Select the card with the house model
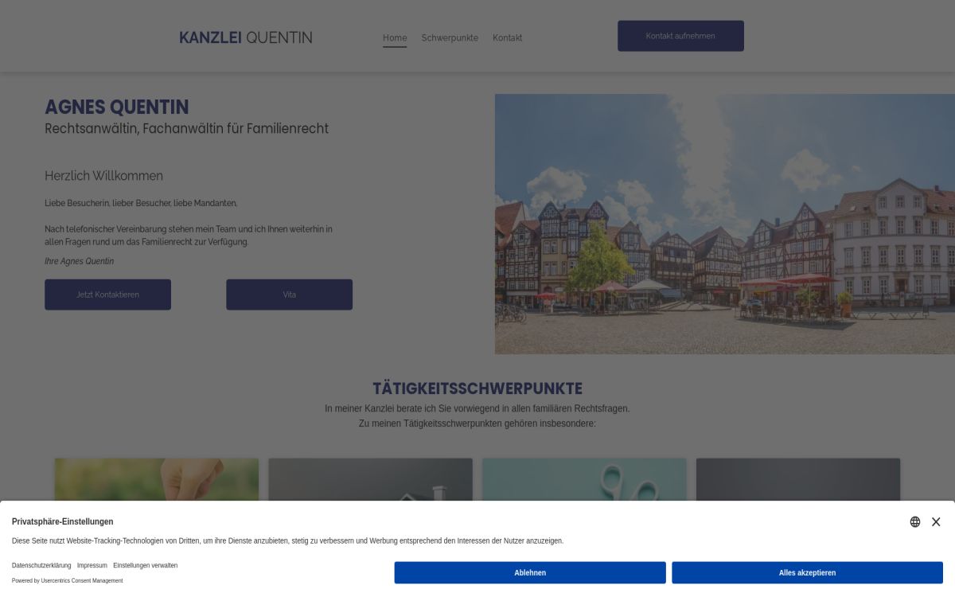955x597 pixels. [370, 479]
